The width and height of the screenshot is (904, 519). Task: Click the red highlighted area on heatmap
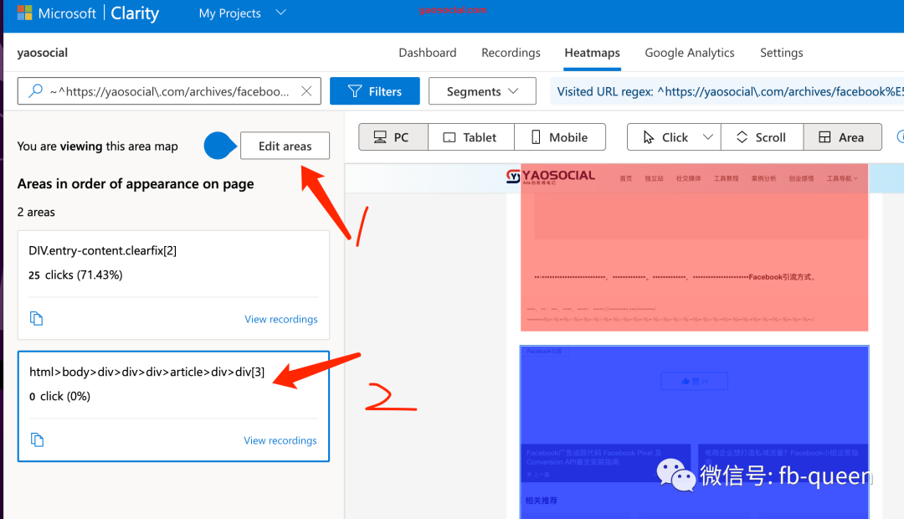pyautogui.click(x=694, y=248)
